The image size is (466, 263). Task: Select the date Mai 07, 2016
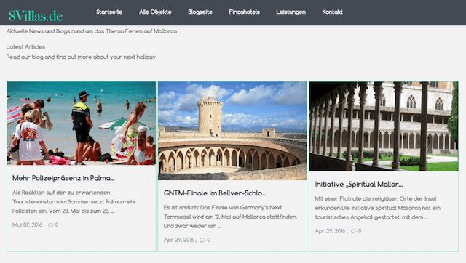28,224
